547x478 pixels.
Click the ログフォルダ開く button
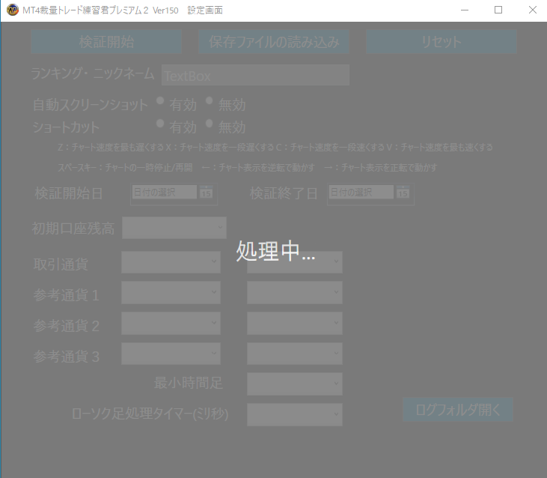pyautogui.click(x=458, y=410)
